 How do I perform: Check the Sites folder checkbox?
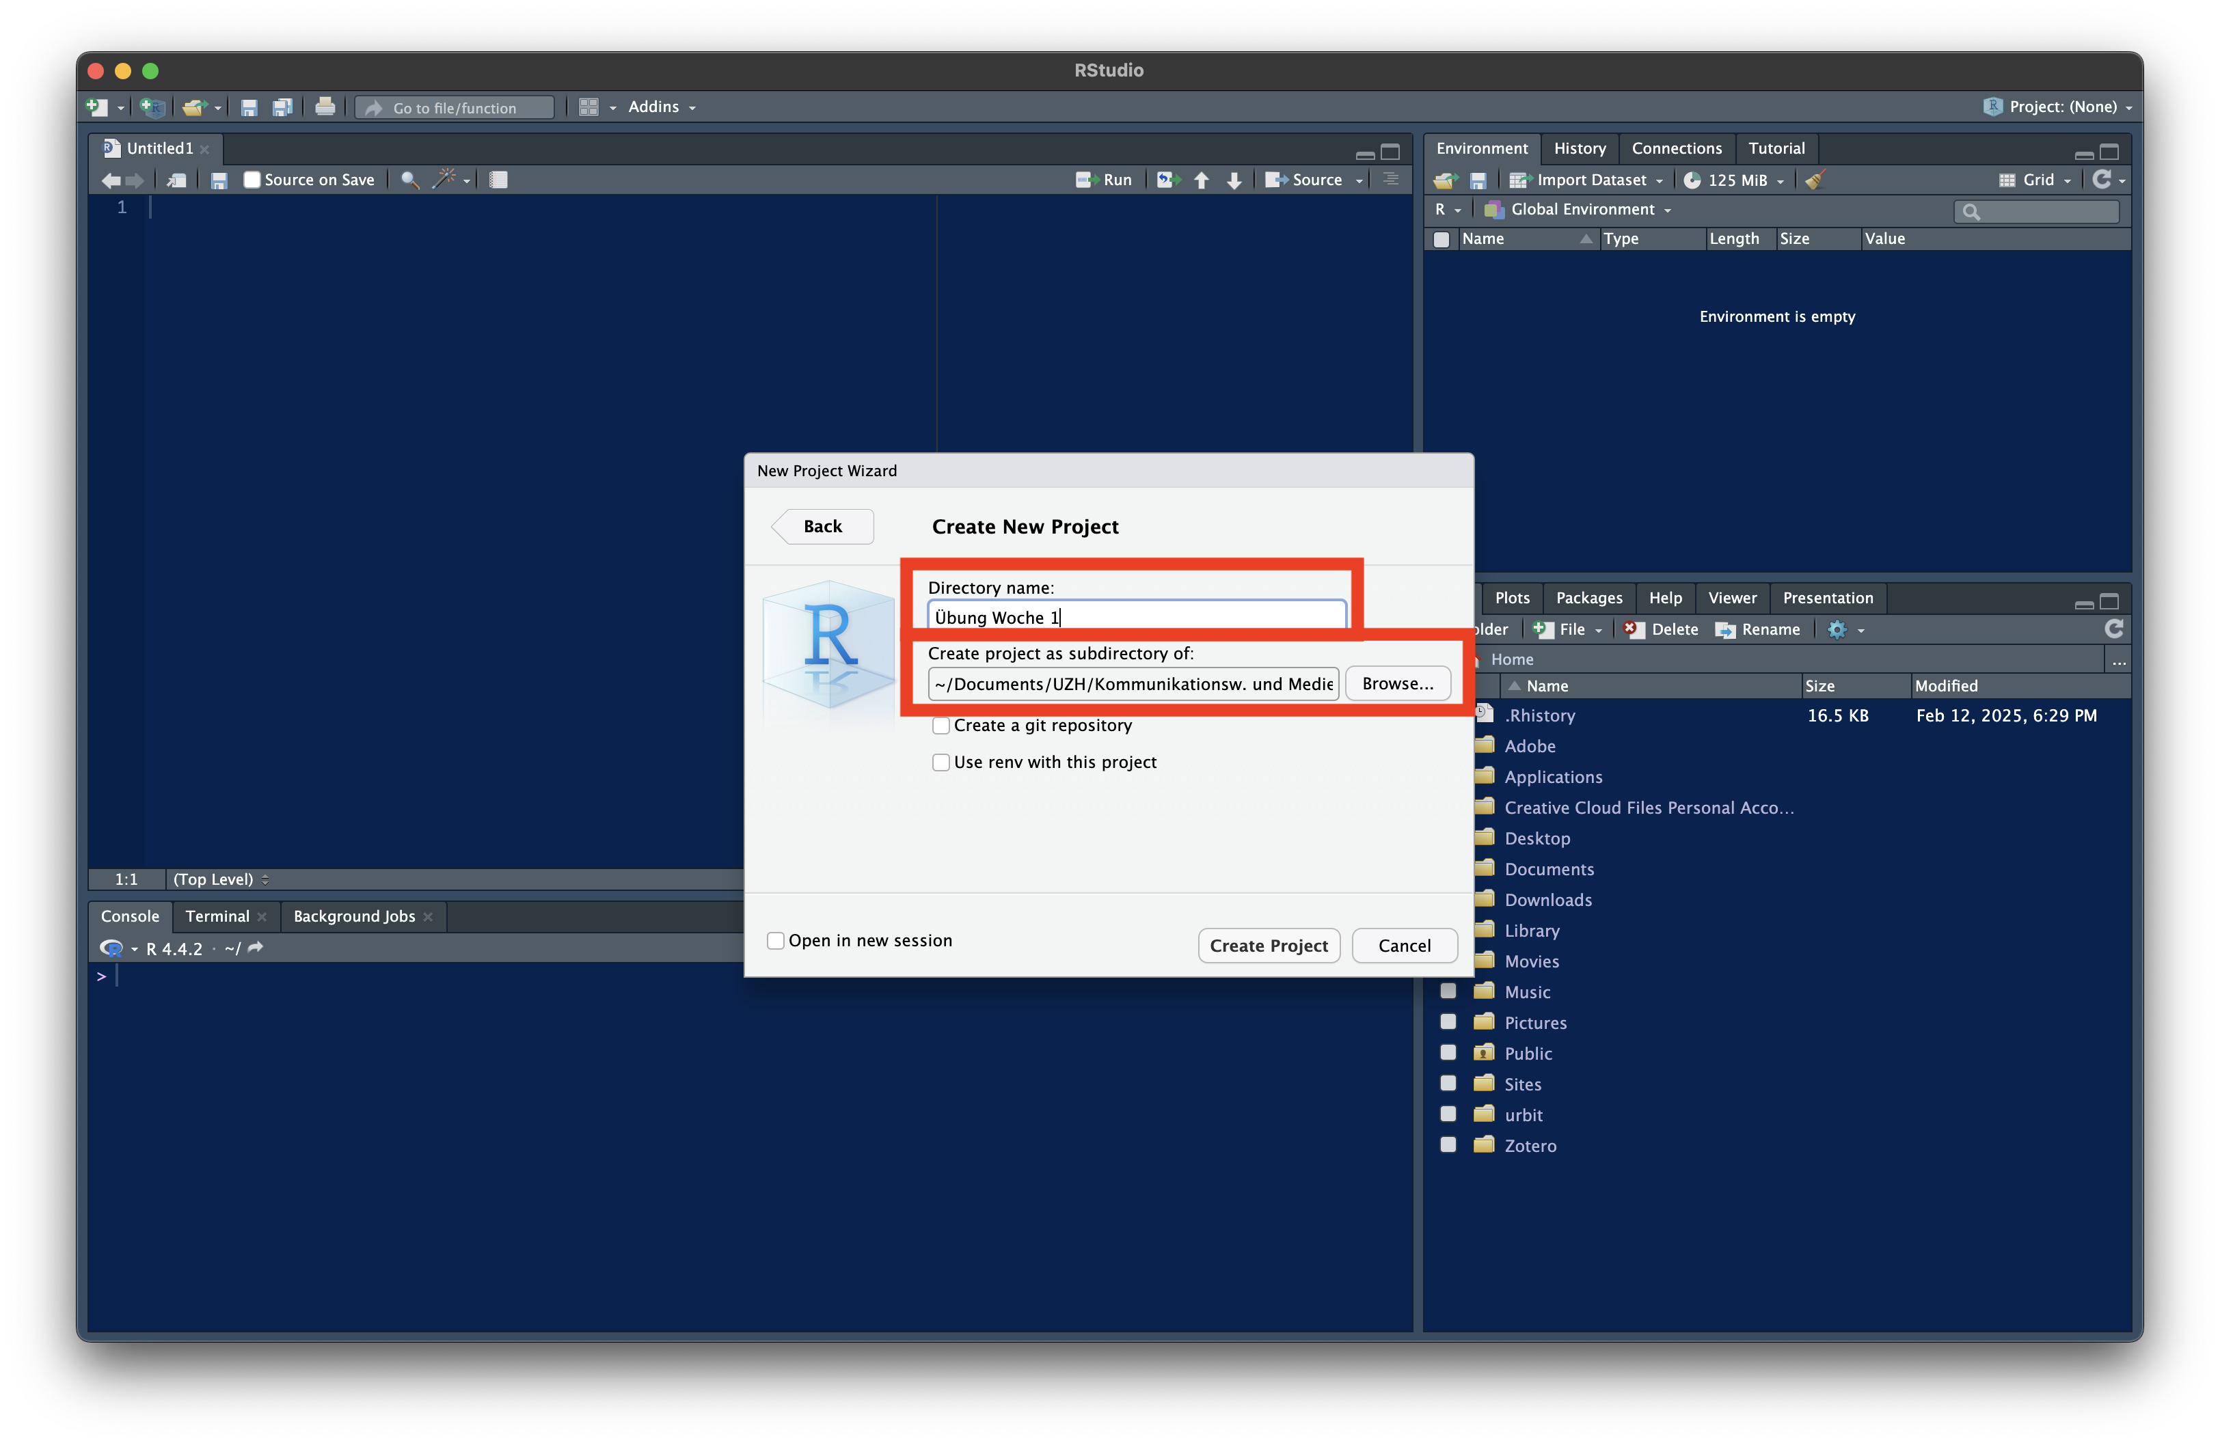tap(1448, 1082)
